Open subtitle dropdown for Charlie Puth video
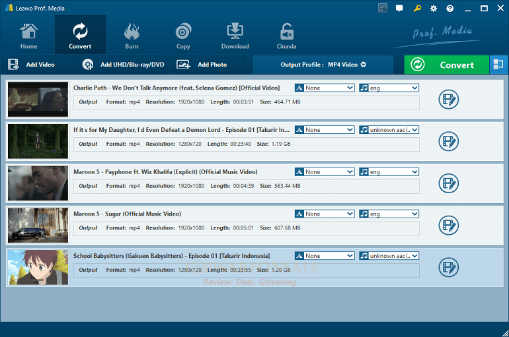This screenshot has height=337, width=509. pyautogui.click(x=325, y=88)
